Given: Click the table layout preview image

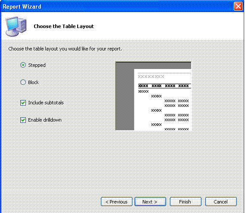Looking at the screenshot, I should pyautogui.click(x=153, y=96).
